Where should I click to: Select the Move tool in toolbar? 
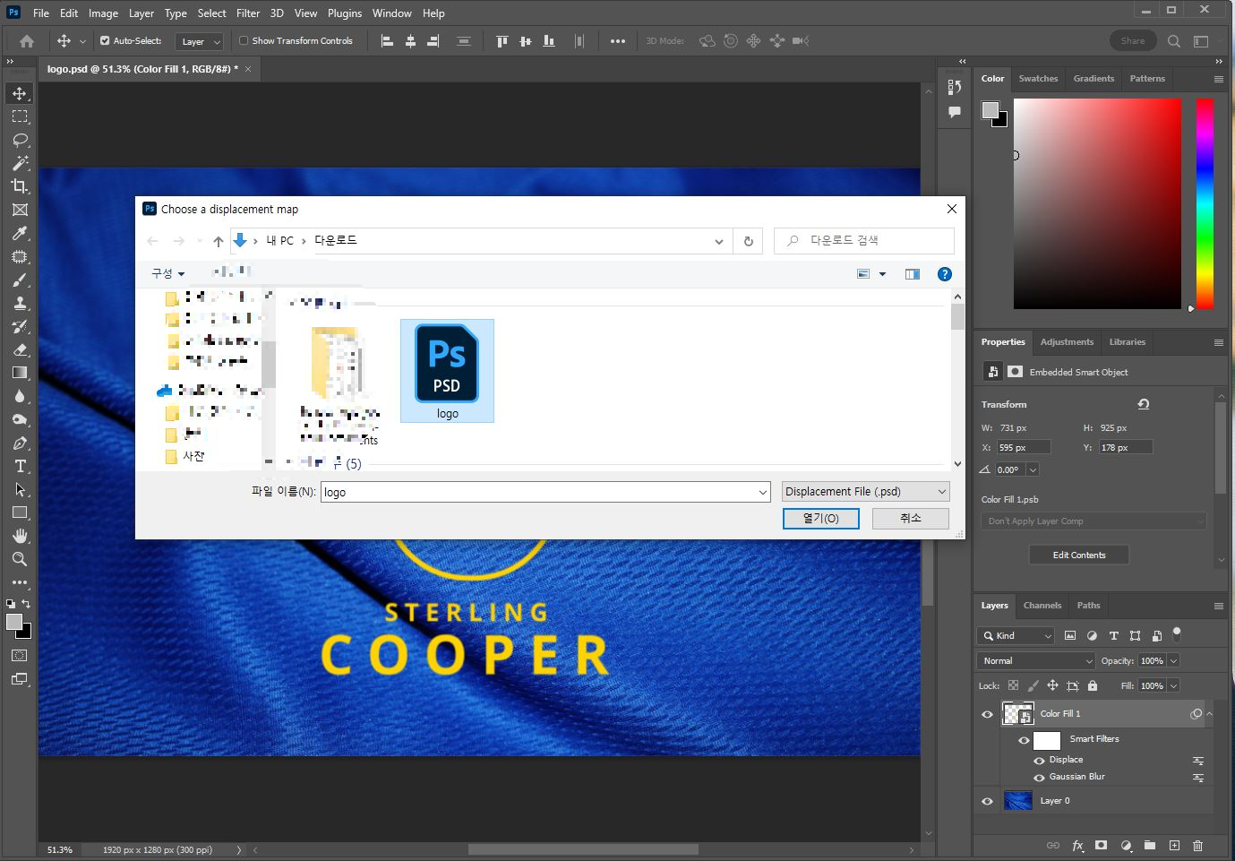click(x=20, y=93)
